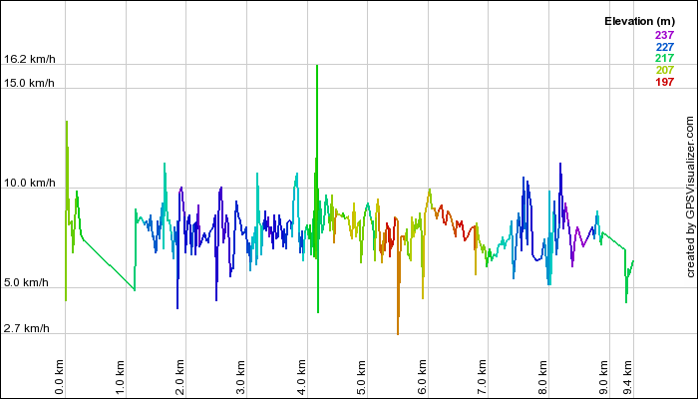Viewport: 698px width, 399px height.
Task: Click the 15.0 km/h axis label
Action: [x=29, y=83]
